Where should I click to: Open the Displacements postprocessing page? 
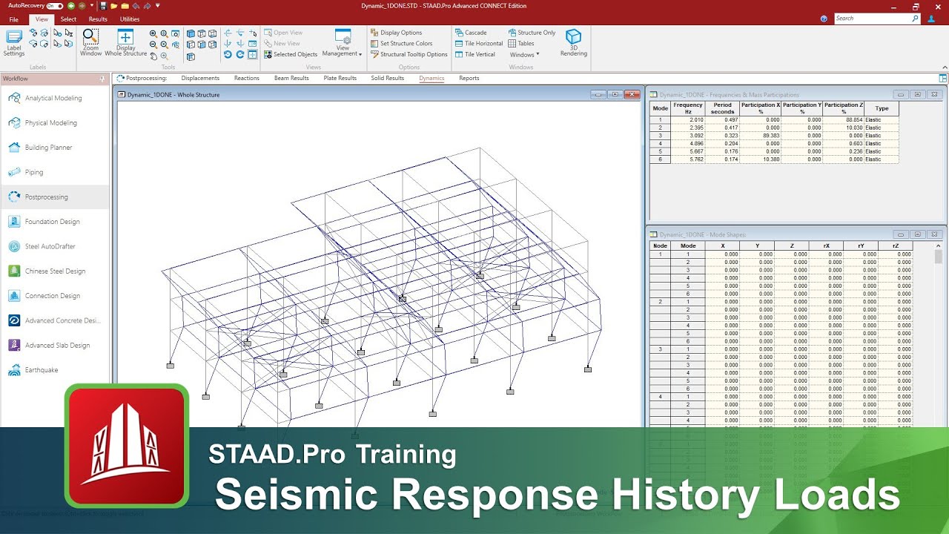tap(200, 78)
